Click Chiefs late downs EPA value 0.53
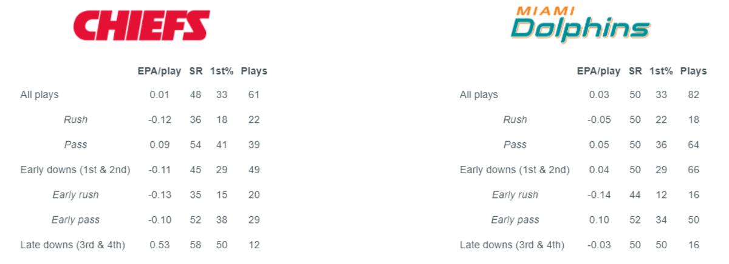The image size is (729, 264). click(x=159, y=245)
